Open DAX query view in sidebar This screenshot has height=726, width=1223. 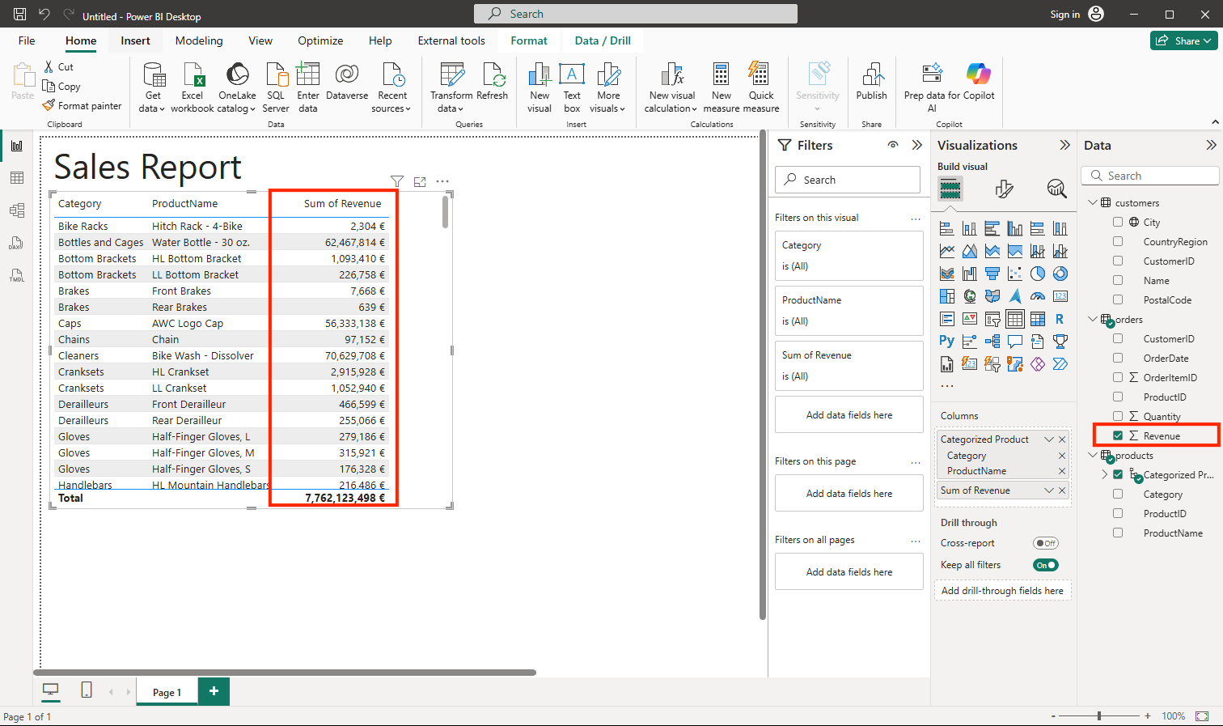[17, 243]
